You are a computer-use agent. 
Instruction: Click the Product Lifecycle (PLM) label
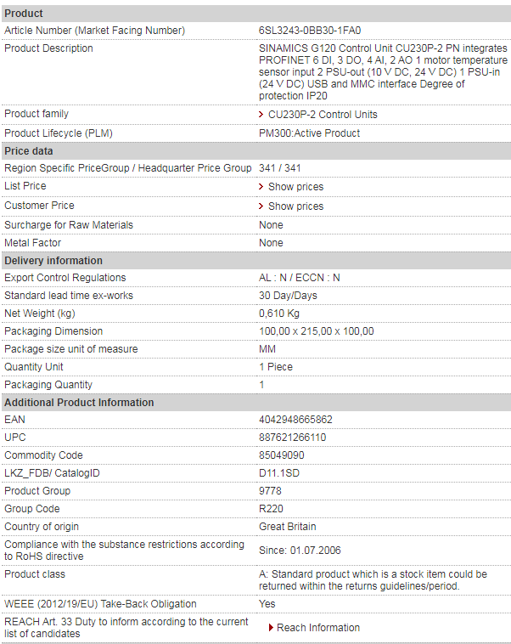point(59,133)
